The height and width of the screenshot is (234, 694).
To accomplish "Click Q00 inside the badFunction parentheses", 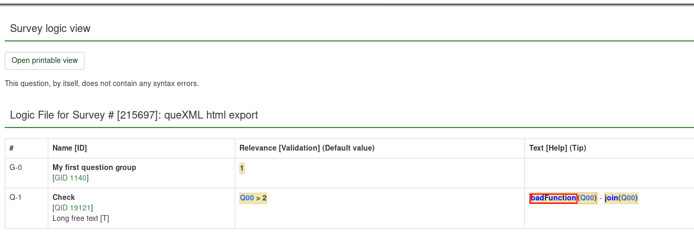I will (x=587, y=198).
